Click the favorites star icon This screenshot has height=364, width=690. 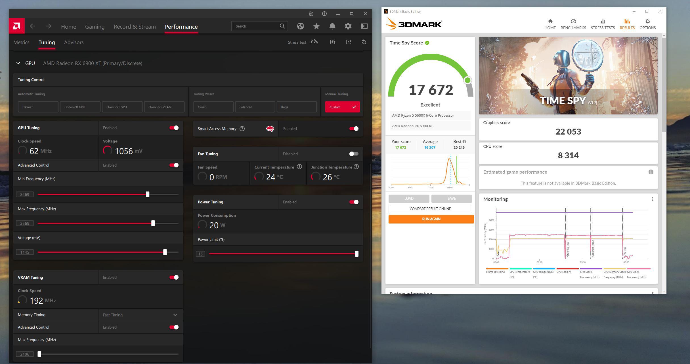click(x=316, y=26)
